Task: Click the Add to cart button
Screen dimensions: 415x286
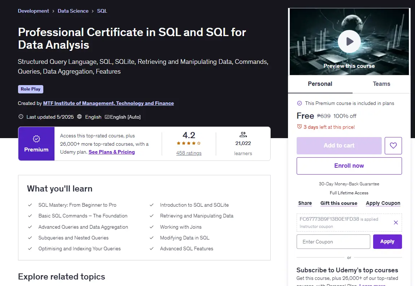Action: (x=339, y=145)
